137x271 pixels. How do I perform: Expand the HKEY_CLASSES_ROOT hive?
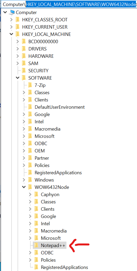click(x=11, y=20)
